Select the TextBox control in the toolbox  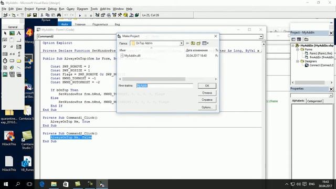coord(5,40)
